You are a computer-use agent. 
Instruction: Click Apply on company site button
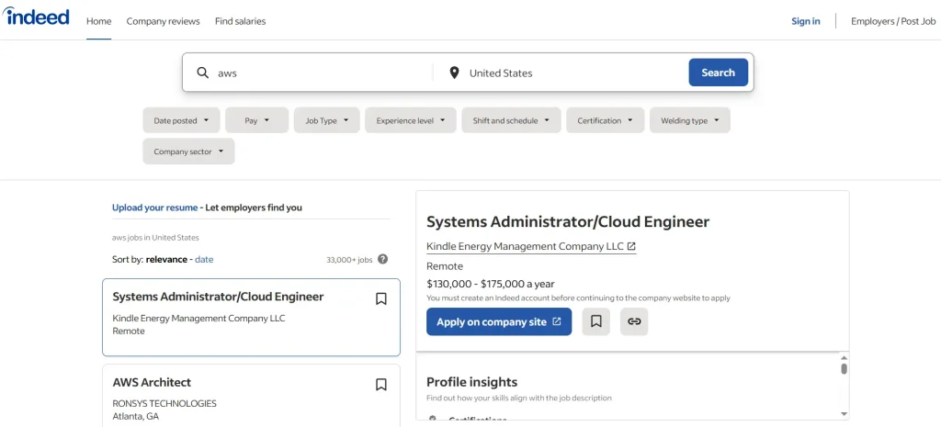(x=499, y=321)
